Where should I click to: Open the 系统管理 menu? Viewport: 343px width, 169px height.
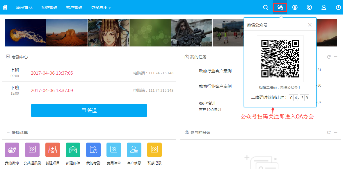click(x=49, y=8)
